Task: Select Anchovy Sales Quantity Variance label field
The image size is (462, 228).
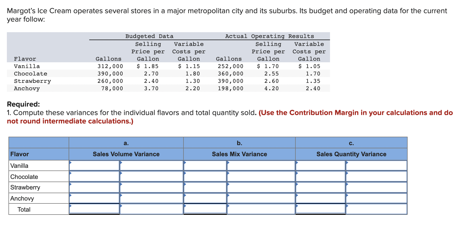Action: pos(376,198)
